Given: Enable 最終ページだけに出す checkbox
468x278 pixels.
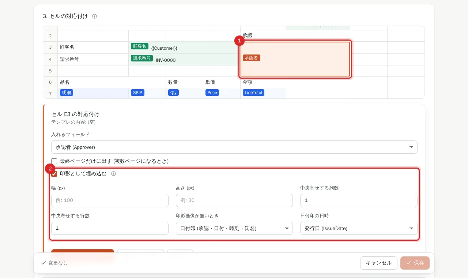Looking at the screenshot, I should [x=54, y=161].
